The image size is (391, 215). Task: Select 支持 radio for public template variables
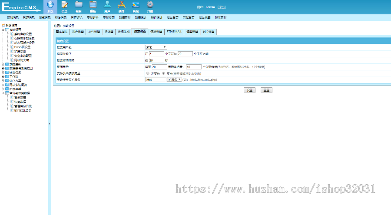tap(164, 73)
